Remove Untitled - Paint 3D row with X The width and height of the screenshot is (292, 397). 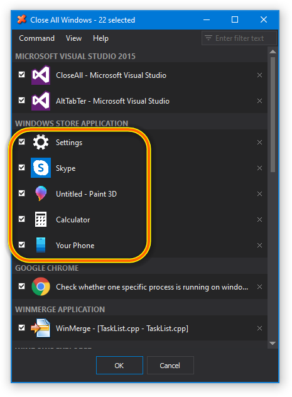coord(259,194)
